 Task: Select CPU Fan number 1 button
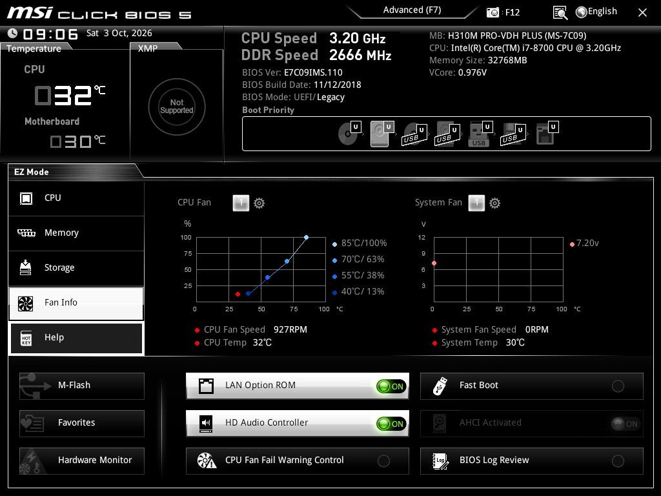tap(241, 203)
